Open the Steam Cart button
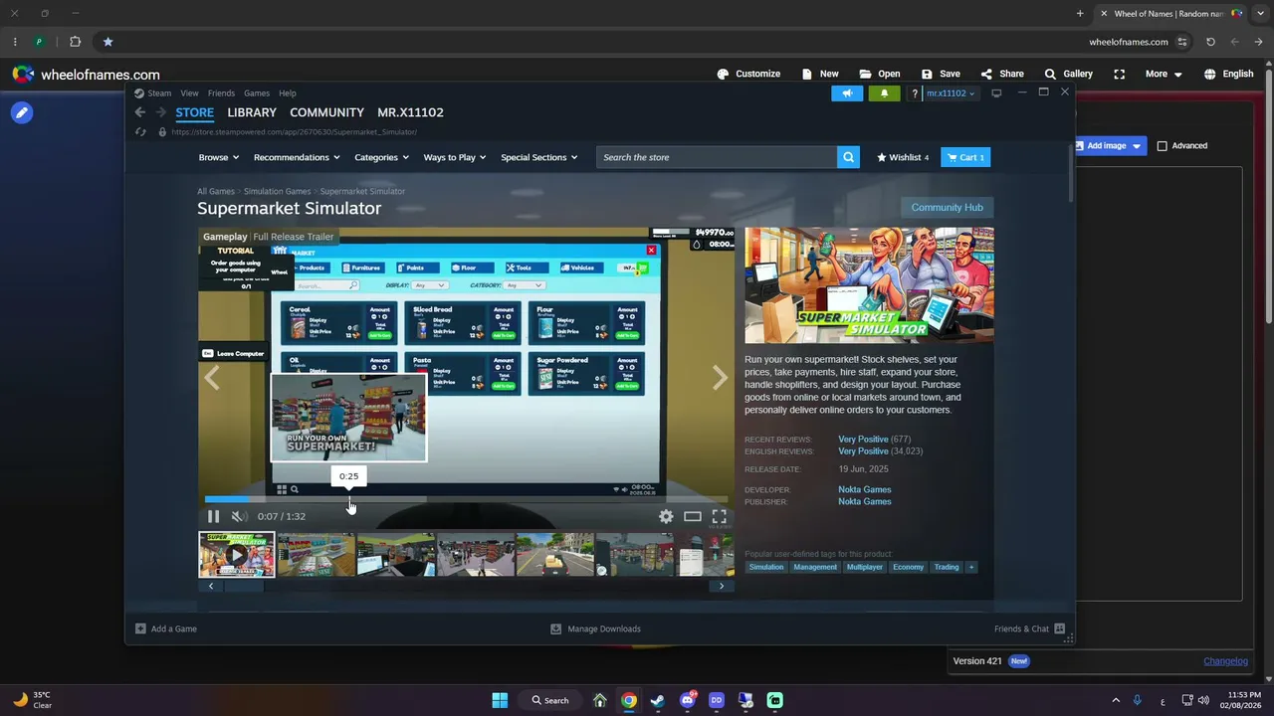The image size is (1274, 716). coord(965,157)
